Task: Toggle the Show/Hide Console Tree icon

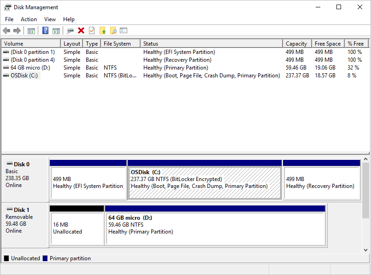Action: click(x=31, y=30)
